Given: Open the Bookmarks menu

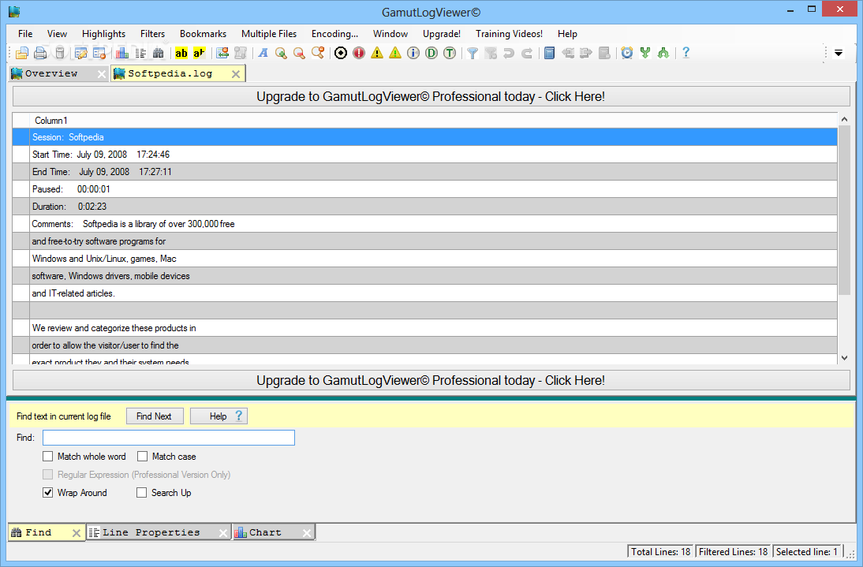Looking at the screenshot, I should 203,34.
